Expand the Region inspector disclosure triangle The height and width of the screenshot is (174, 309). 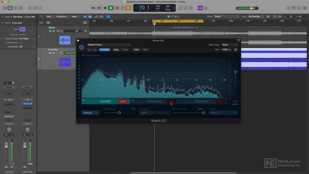pos(2,17)
